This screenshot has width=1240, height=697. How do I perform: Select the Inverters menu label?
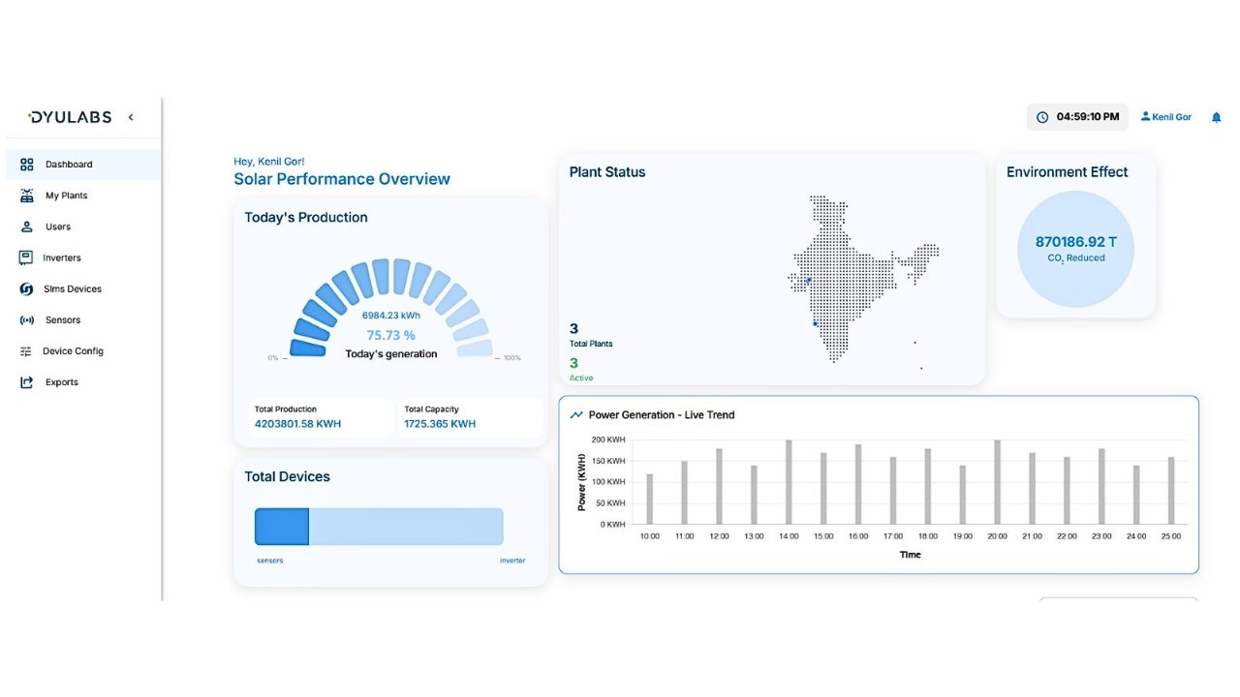pyautogui.click(x=62, y=258)
